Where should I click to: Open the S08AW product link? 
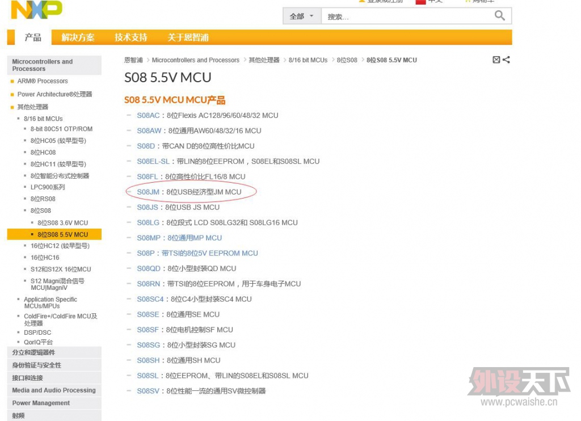point(149,131)
